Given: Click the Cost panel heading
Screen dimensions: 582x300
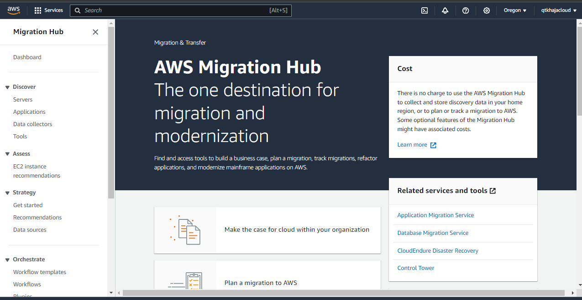Looking at the screenshot, I should [x=405, y=69].
